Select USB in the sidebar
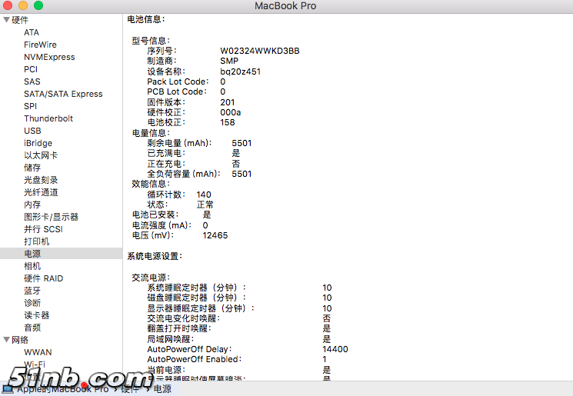 tap(32, 131)
